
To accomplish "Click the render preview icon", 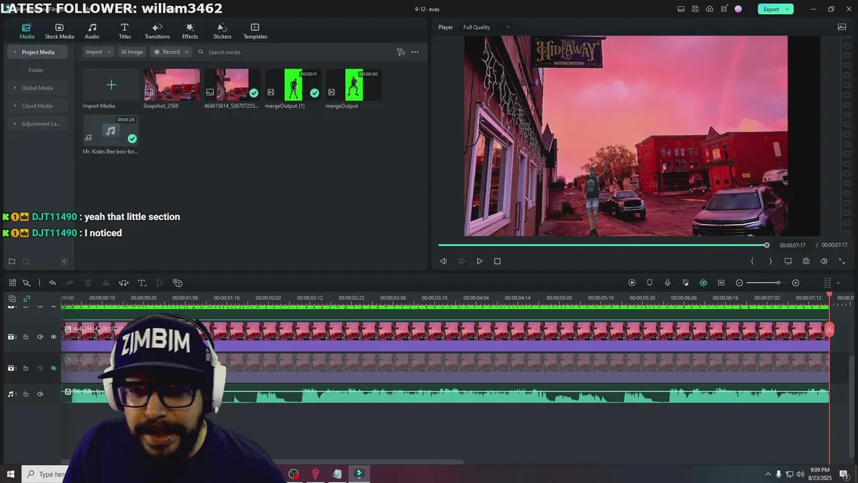I will [631, 282].
